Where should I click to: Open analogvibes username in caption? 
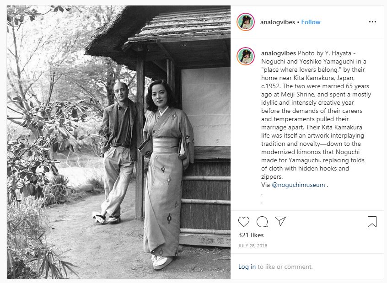click(279, 53)
